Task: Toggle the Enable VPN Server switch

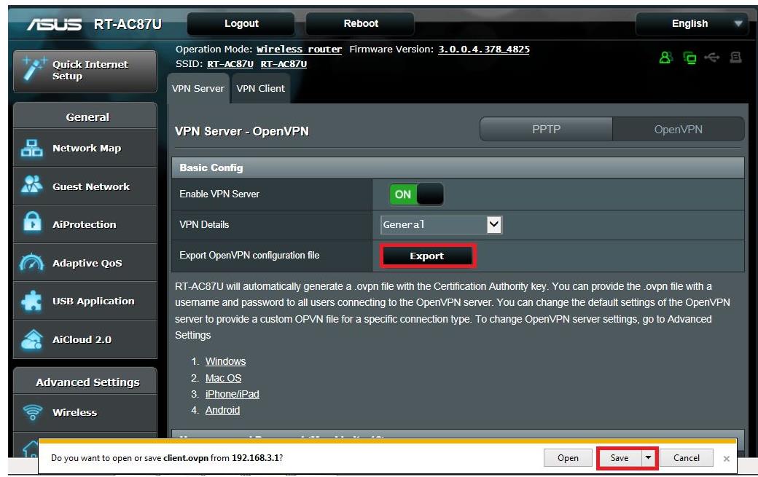Action: [416, 194]
